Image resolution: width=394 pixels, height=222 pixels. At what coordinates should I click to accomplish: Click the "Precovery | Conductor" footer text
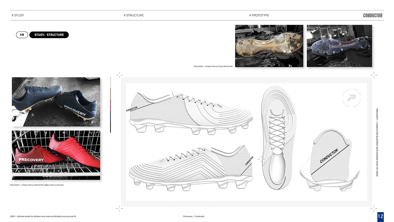(x=194, y=216)
